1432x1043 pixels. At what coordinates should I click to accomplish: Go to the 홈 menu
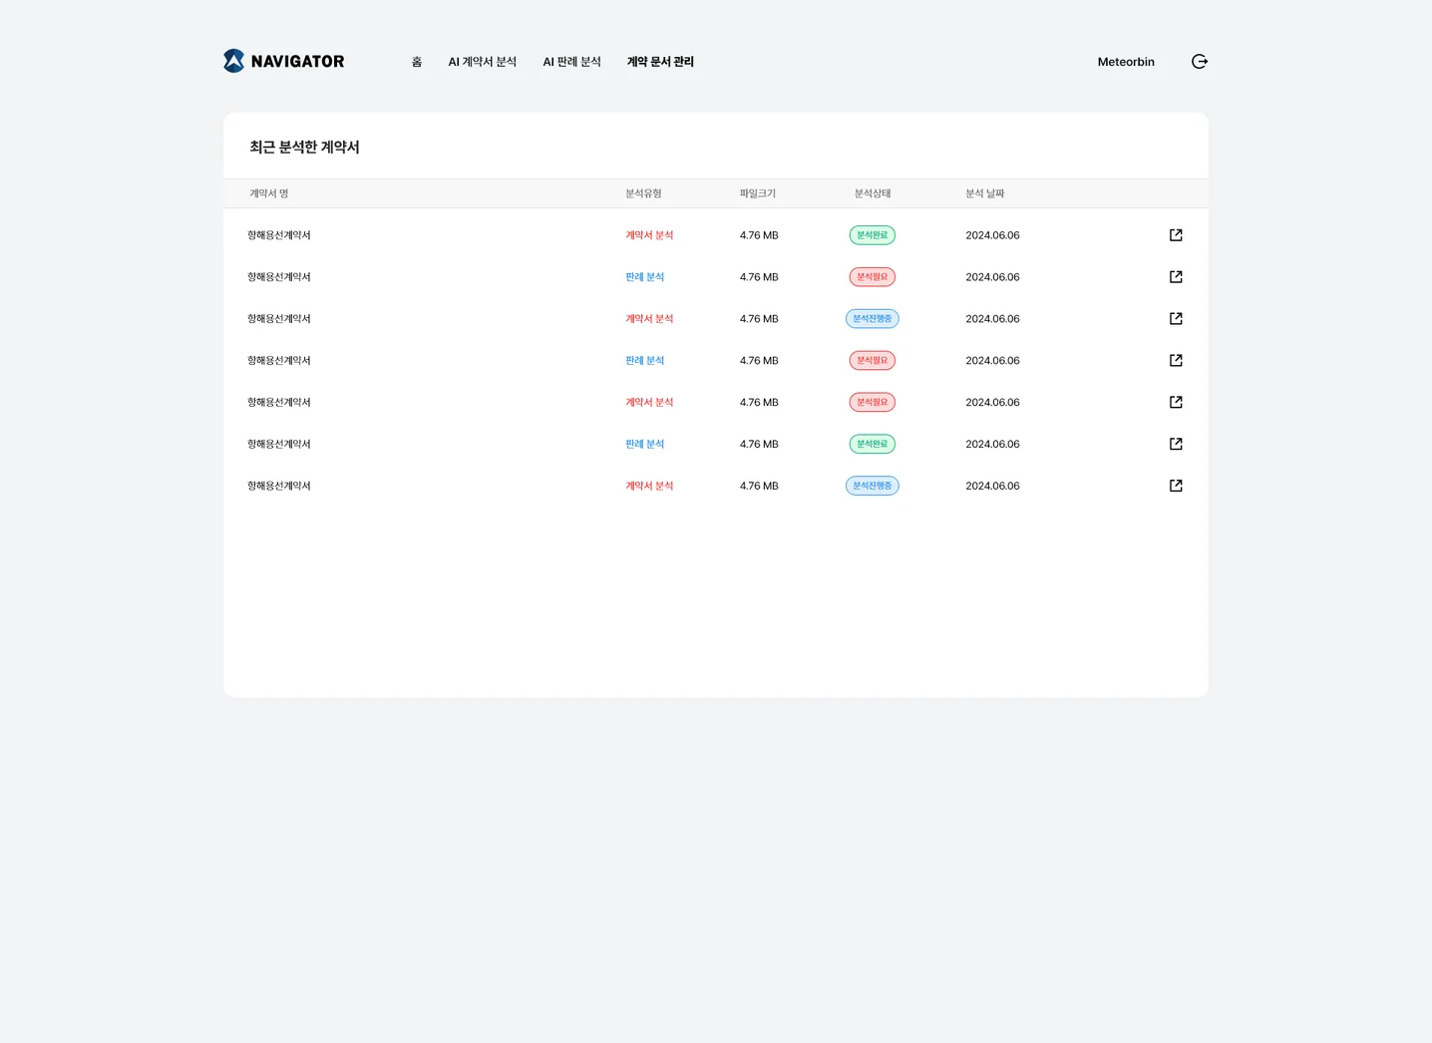417,62
